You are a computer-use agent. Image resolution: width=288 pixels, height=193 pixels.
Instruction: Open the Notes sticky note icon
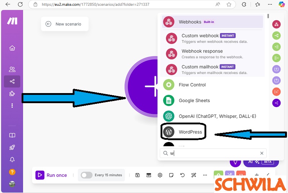171,175
